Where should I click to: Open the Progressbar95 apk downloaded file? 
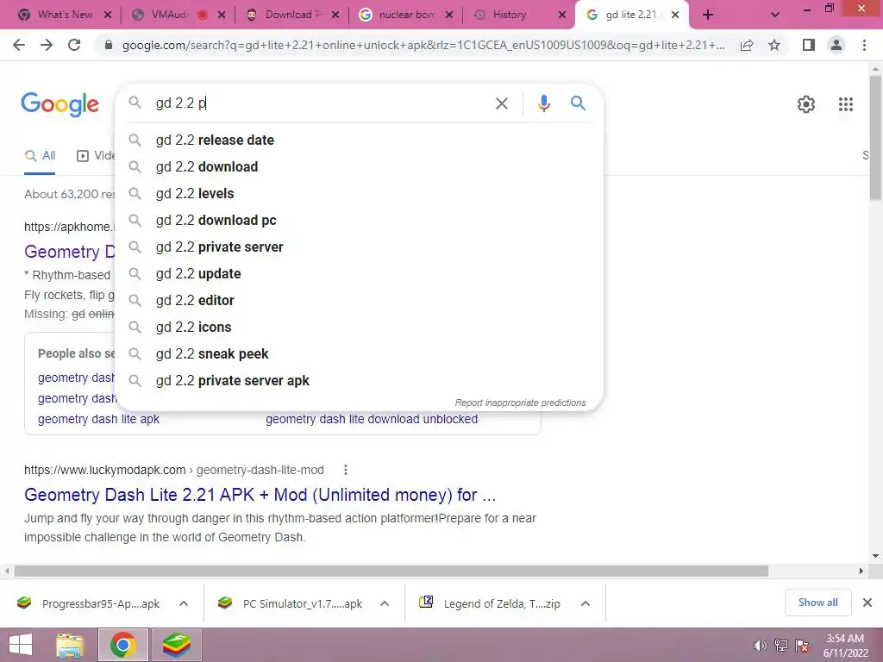[x=89, y=603]
